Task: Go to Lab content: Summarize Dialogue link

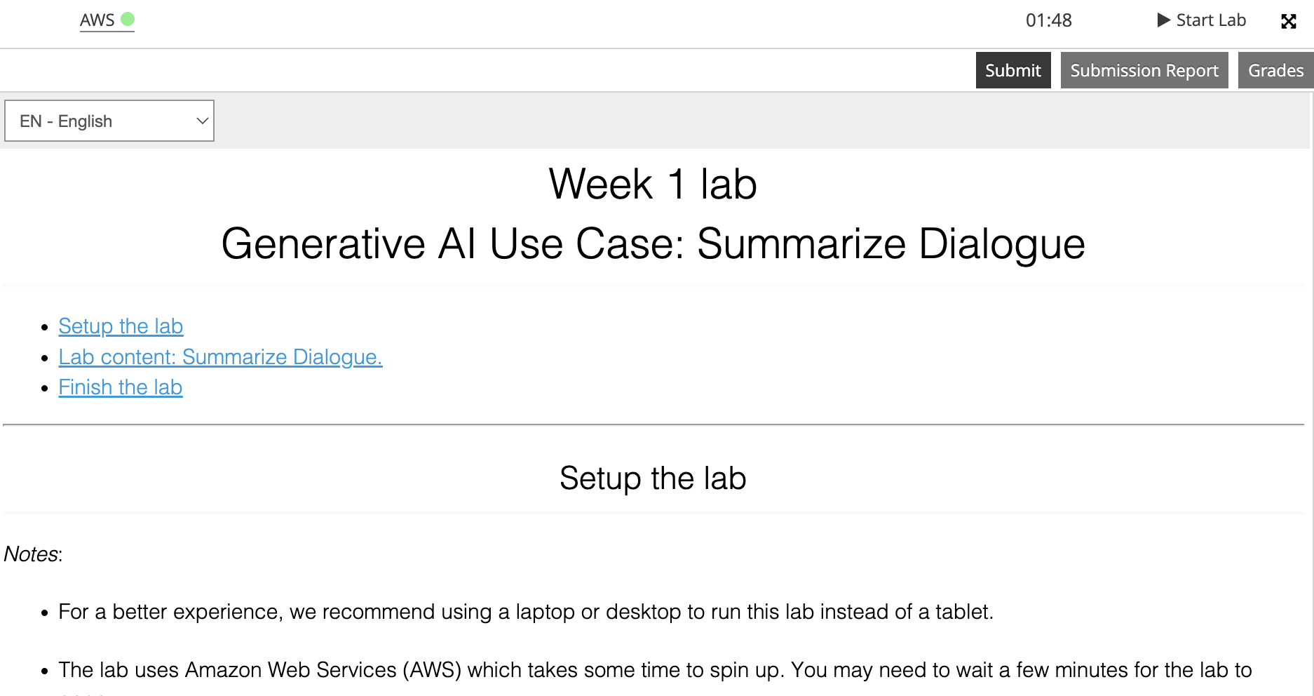Action: tap(220, 357)
